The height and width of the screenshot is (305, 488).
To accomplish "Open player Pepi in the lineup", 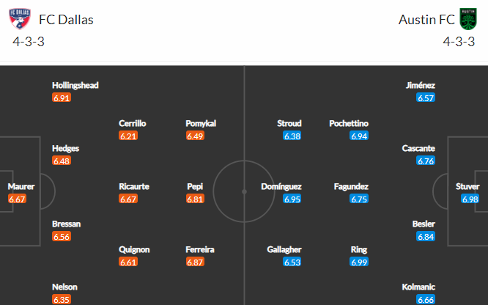I will coord(195,187).
